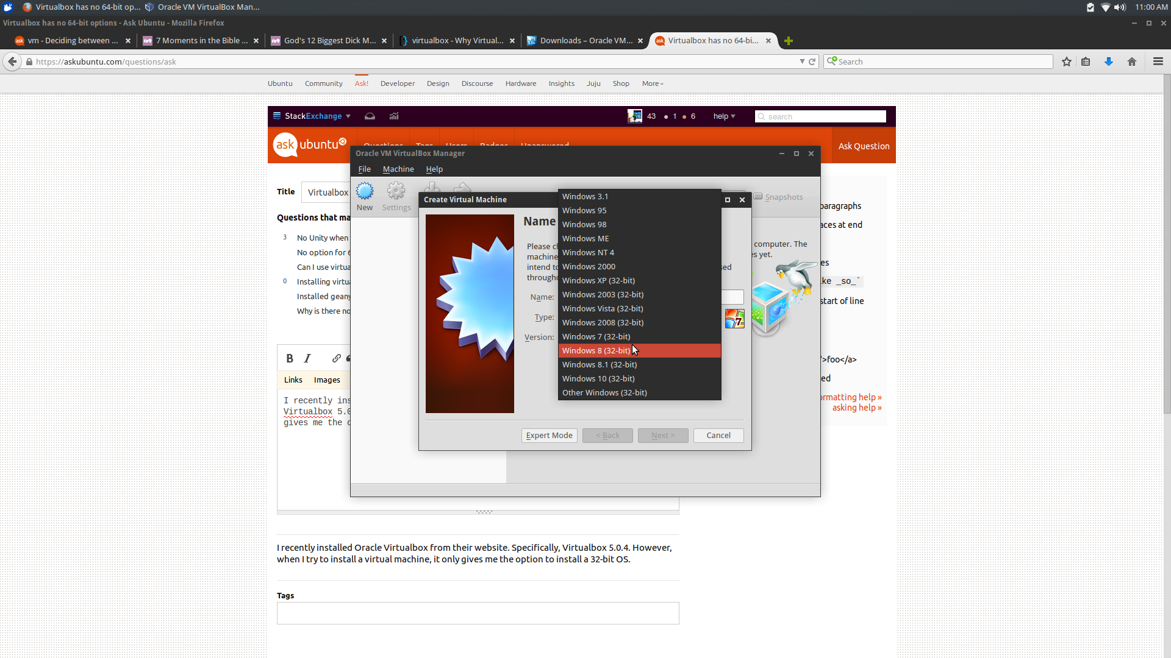1171x658 pixels.
Task: Click the Italic formatting icon in editor
Action: point(307,358)
